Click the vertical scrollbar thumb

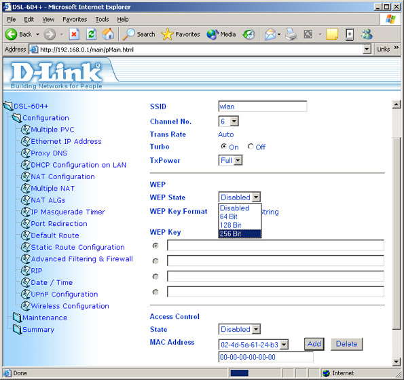397,233
